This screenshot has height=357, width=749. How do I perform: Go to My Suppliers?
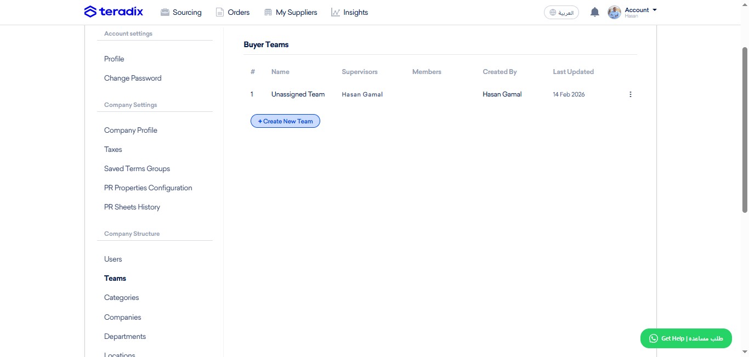[291, 12]
